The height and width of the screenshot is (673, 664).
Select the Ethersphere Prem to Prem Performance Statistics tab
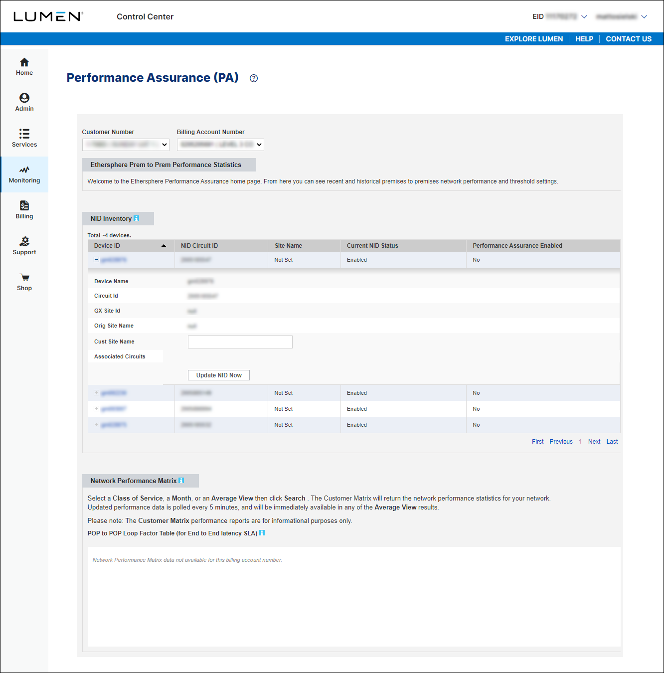[169, 165]
